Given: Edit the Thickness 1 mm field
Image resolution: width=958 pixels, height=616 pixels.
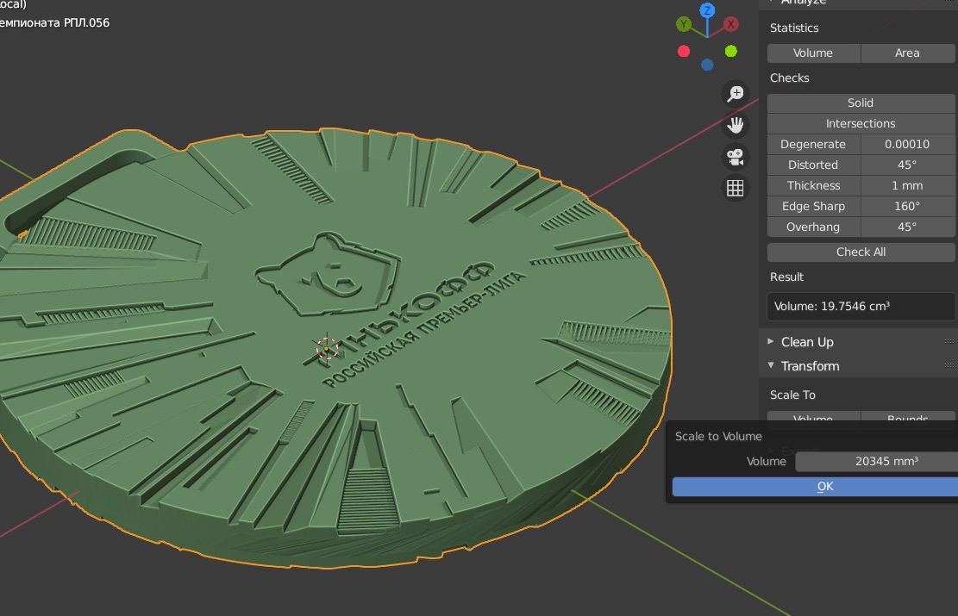Looking at the screenshot, I should click(907, 185).
